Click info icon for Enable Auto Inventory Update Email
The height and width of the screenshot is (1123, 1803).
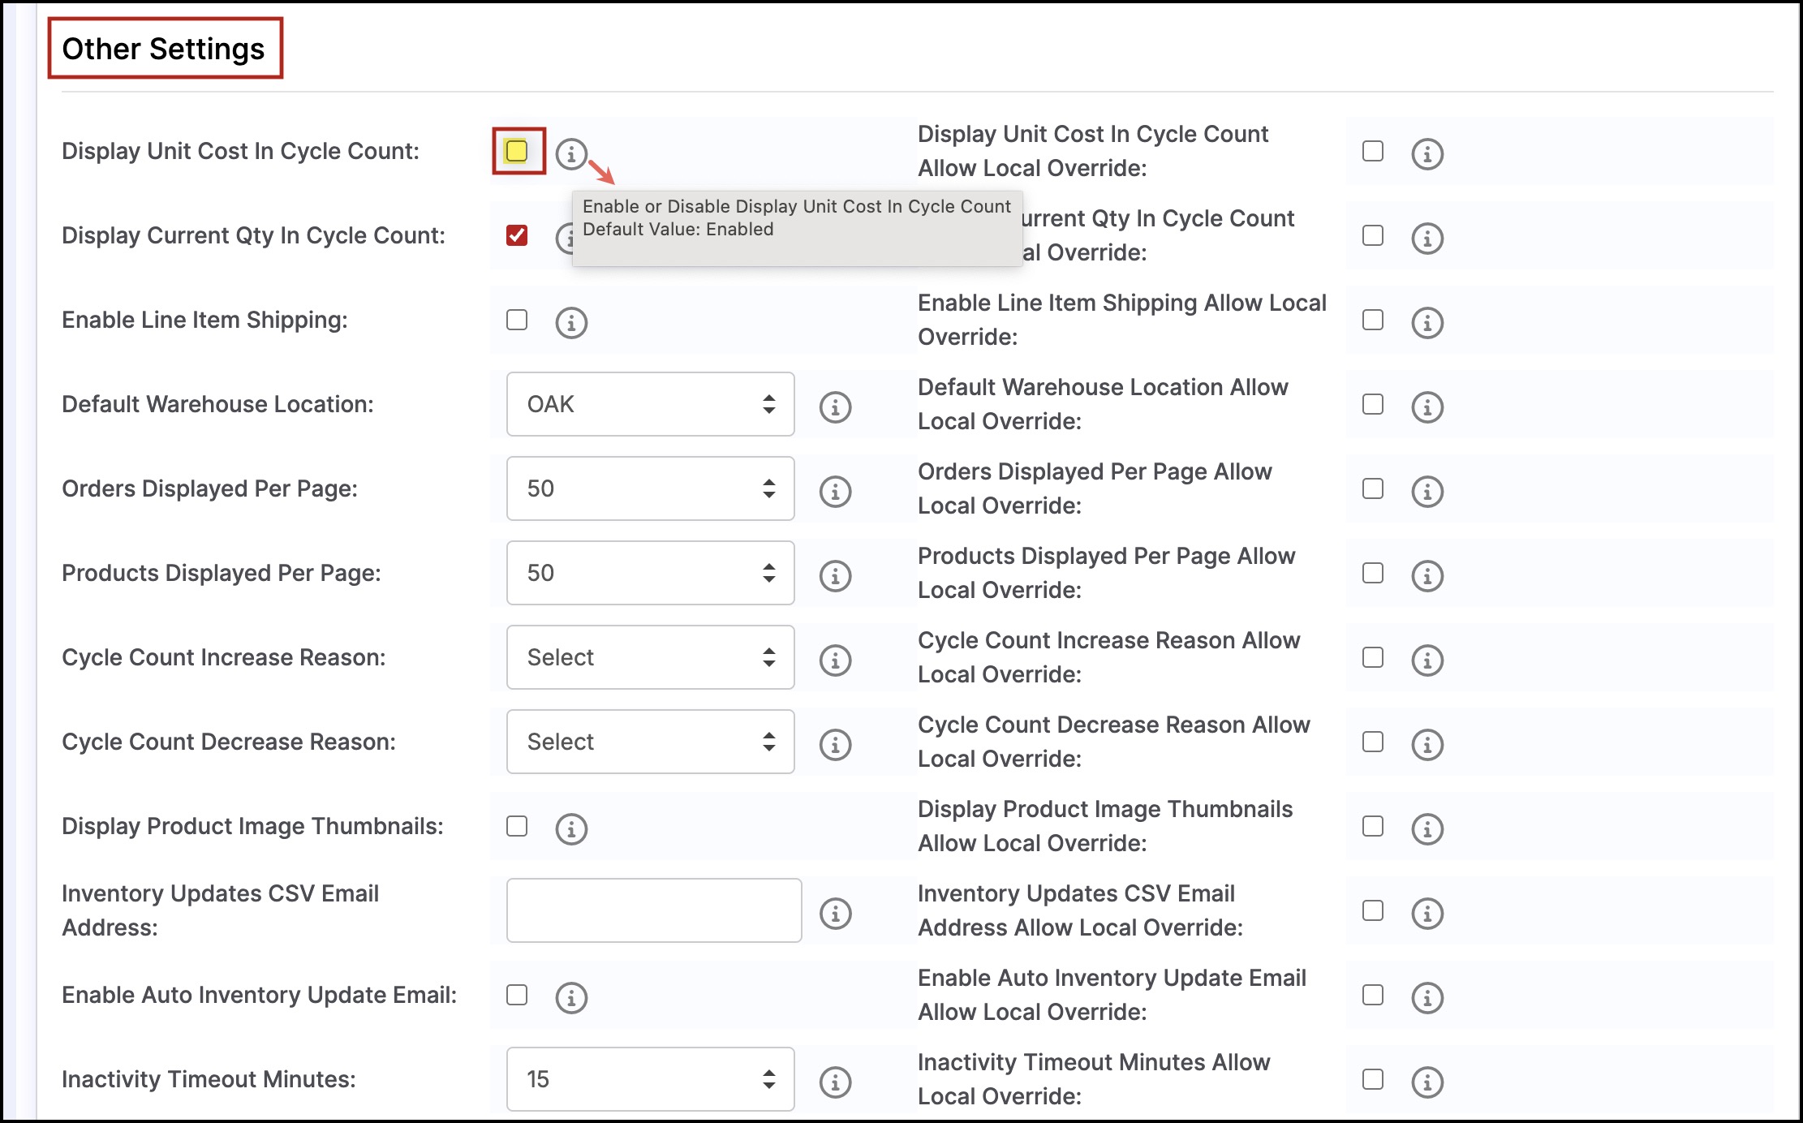(570, 997)
